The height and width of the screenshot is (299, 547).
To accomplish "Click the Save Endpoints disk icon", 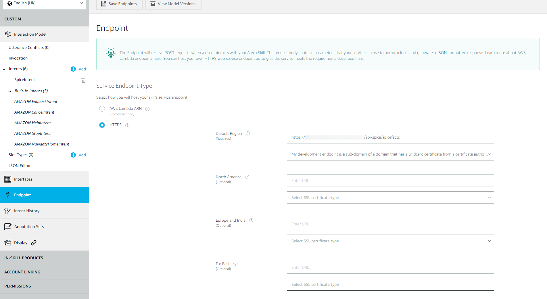I will click(x=104, y=4).
